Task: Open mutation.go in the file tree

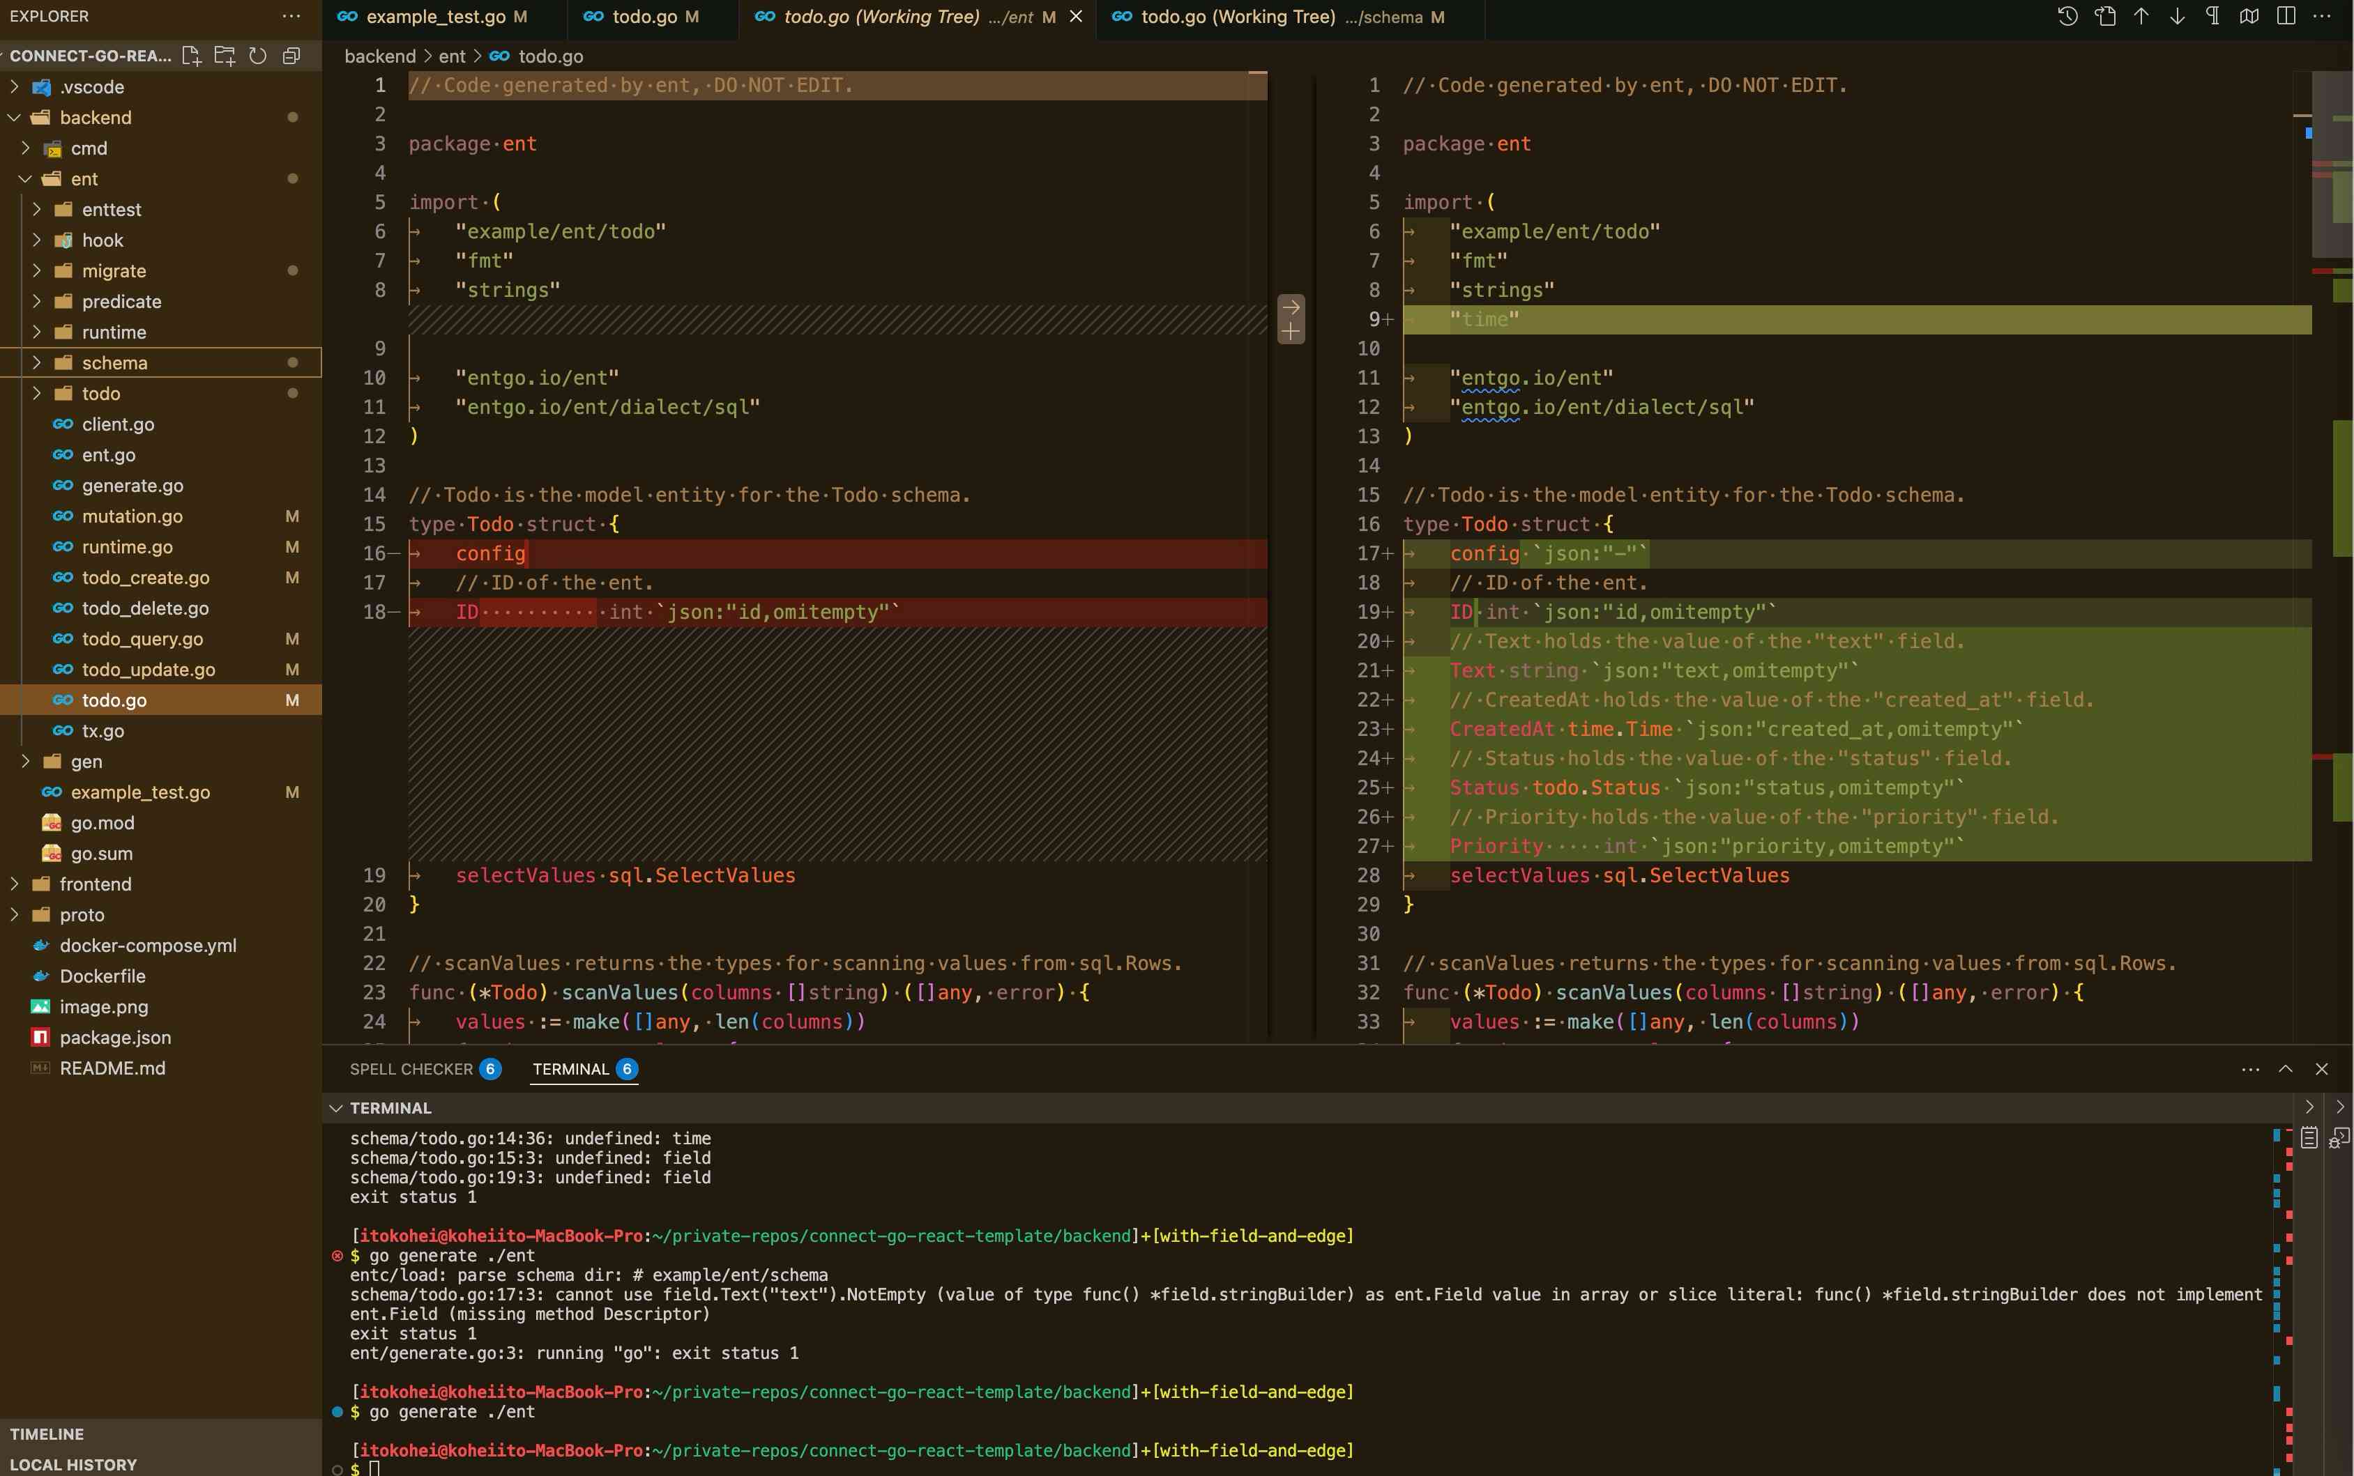Action: pyautogui.click(x=132, y=516)
